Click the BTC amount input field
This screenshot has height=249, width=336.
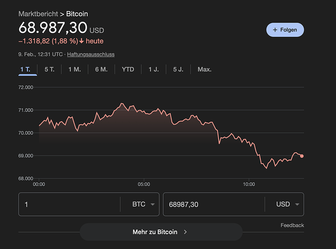(x=69, y=204)
